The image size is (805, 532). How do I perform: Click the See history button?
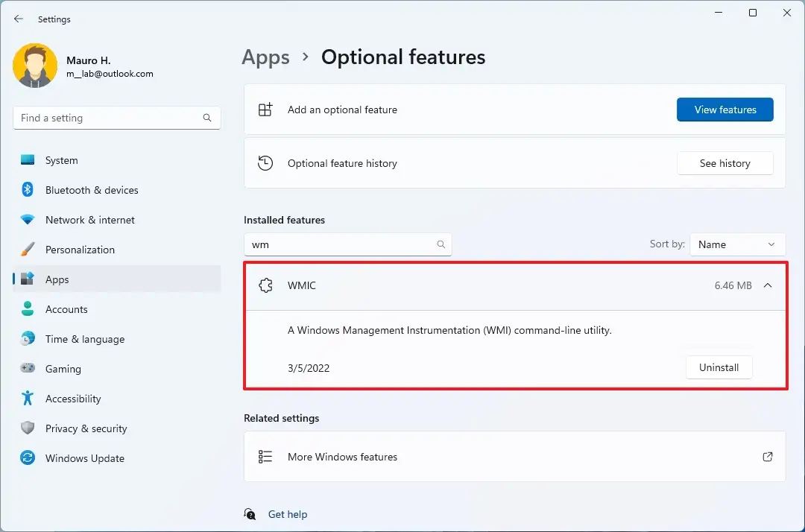[x=724, y=163]
